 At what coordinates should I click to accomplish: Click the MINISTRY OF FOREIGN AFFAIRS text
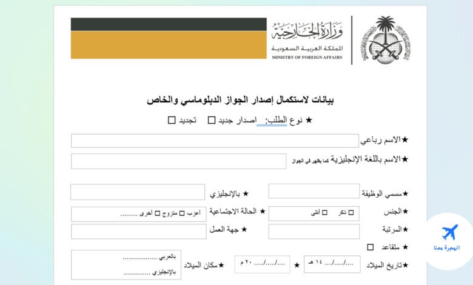click(x=307, y=57)
